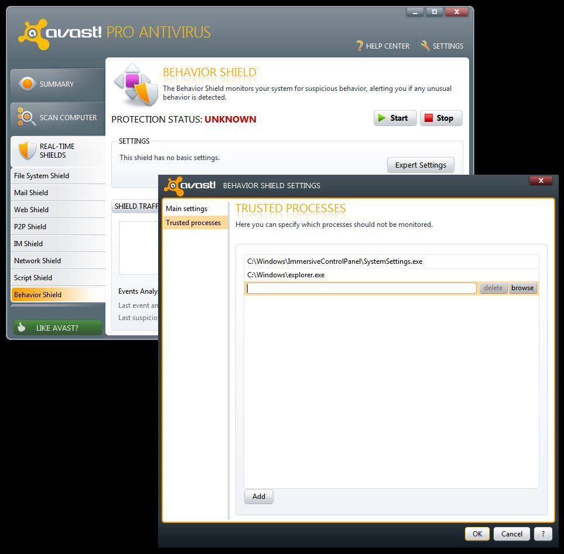
Task: Start the Behavior Shield
Action: (x=395, y=118)
